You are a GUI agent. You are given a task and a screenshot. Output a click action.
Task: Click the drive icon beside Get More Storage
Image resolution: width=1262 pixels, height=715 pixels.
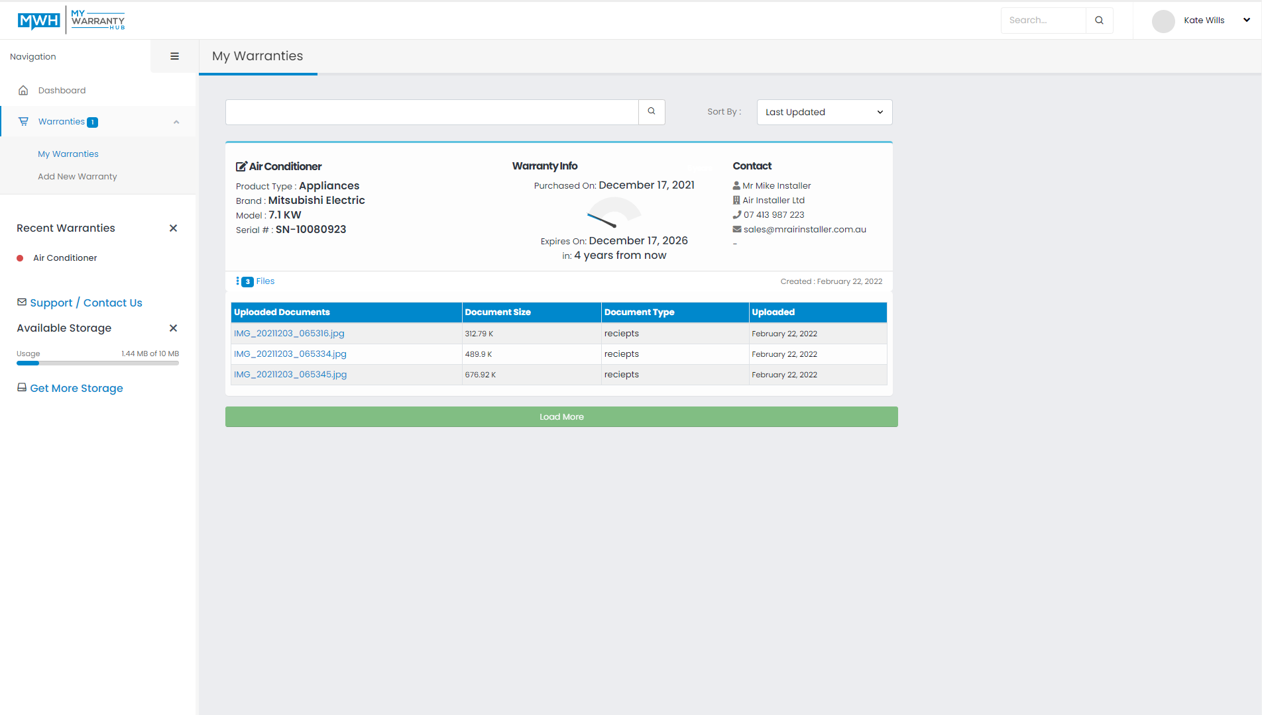pyautogui.click(x=22, y=387)
